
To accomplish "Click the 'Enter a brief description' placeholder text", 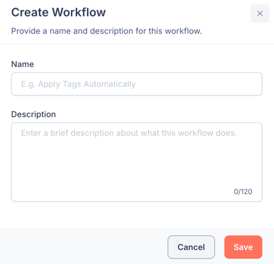I will pyautogui.click(x=129, y=133).
